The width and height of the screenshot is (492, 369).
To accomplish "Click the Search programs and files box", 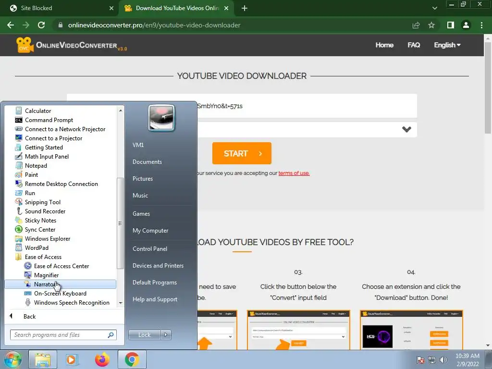I will [x=63, y=335].
